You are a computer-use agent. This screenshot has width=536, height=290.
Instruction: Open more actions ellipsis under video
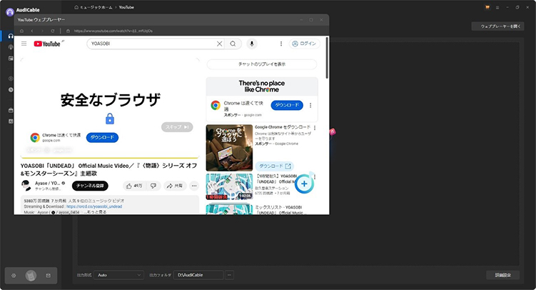[x=194, y=186]
